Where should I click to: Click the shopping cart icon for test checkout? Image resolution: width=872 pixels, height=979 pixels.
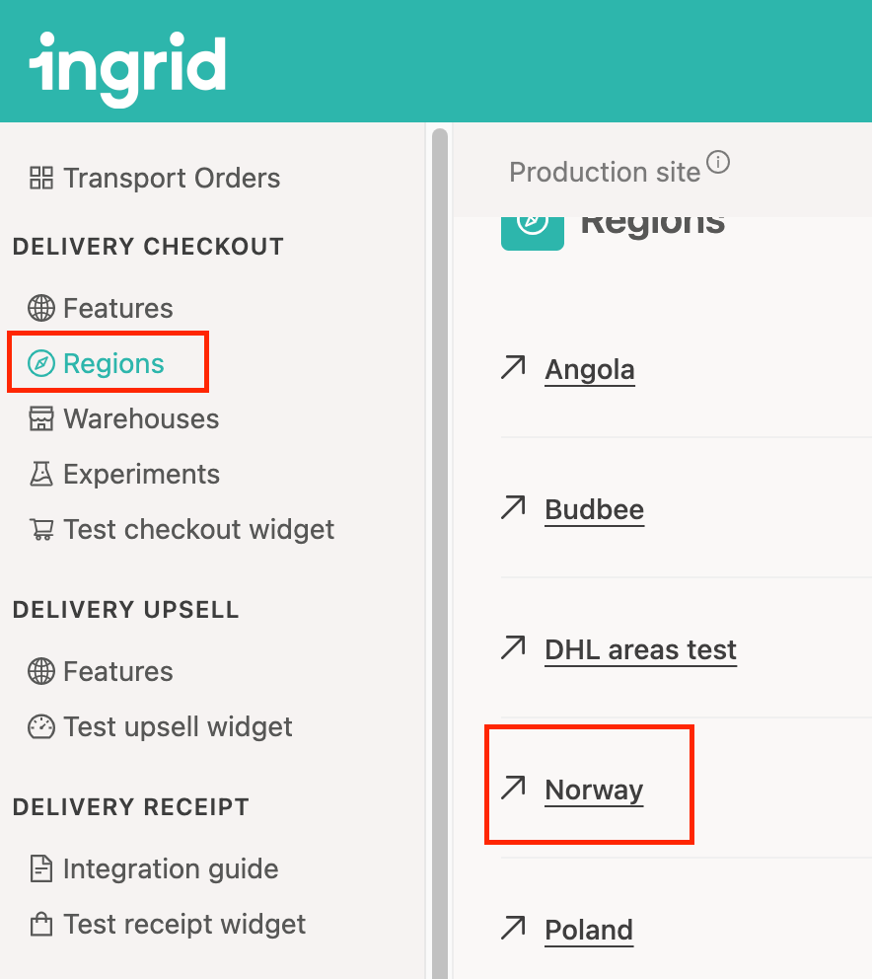(x=41, y=530)
